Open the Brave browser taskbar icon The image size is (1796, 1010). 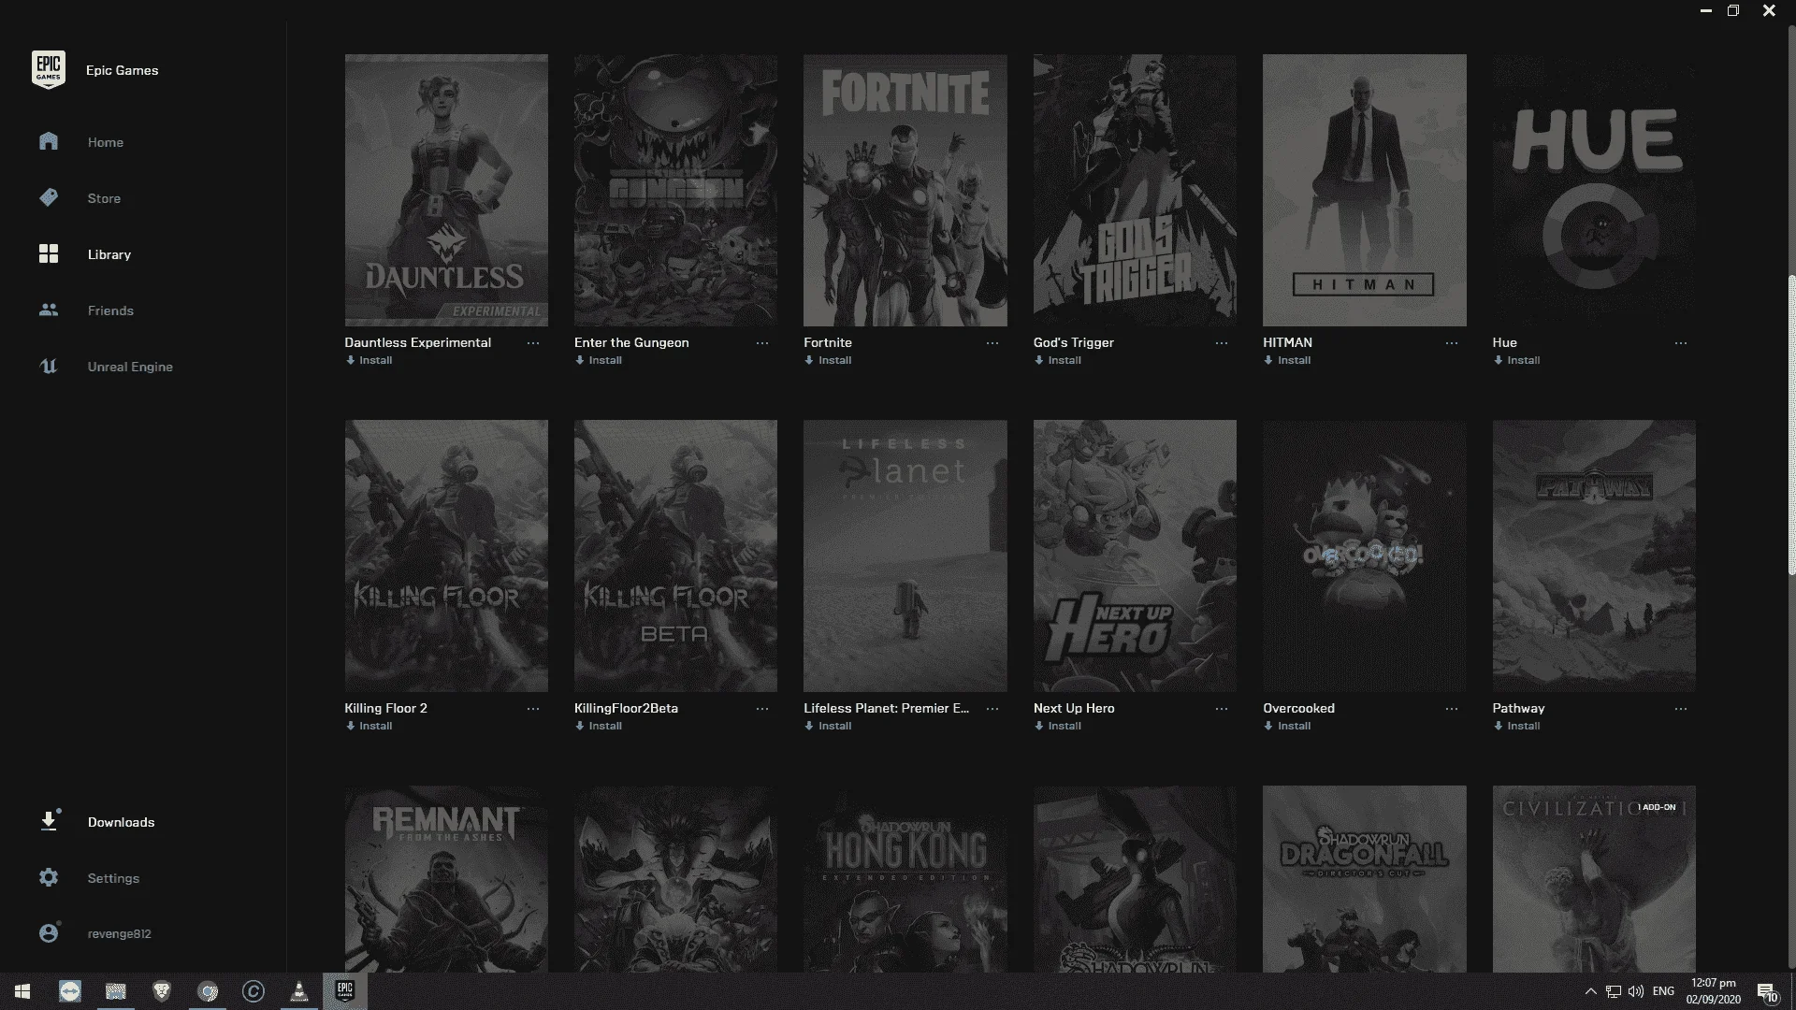(x=161, y=991)
